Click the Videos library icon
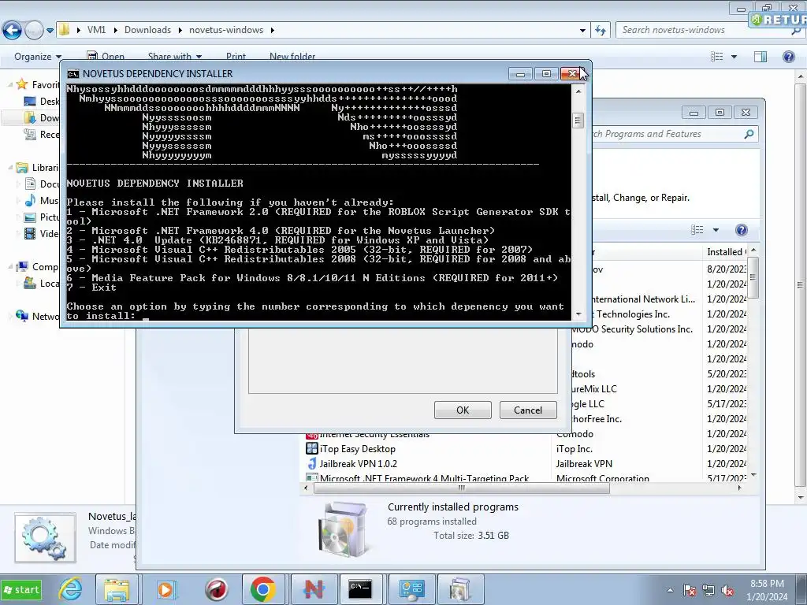The width and height of the screenshot is (807, 605). click(x=31, y=233)
